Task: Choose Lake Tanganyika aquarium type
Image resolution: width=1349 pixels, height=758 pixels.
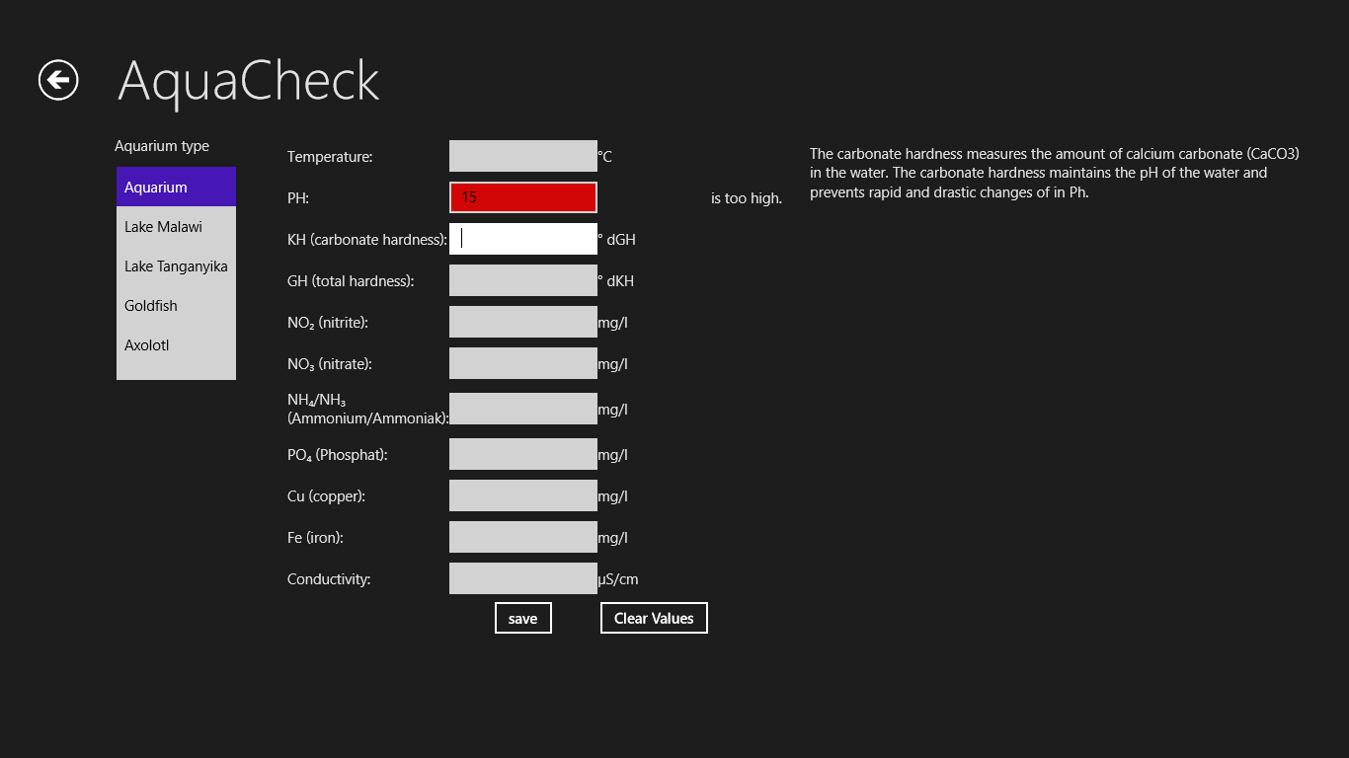Action: tap(176, 266)
